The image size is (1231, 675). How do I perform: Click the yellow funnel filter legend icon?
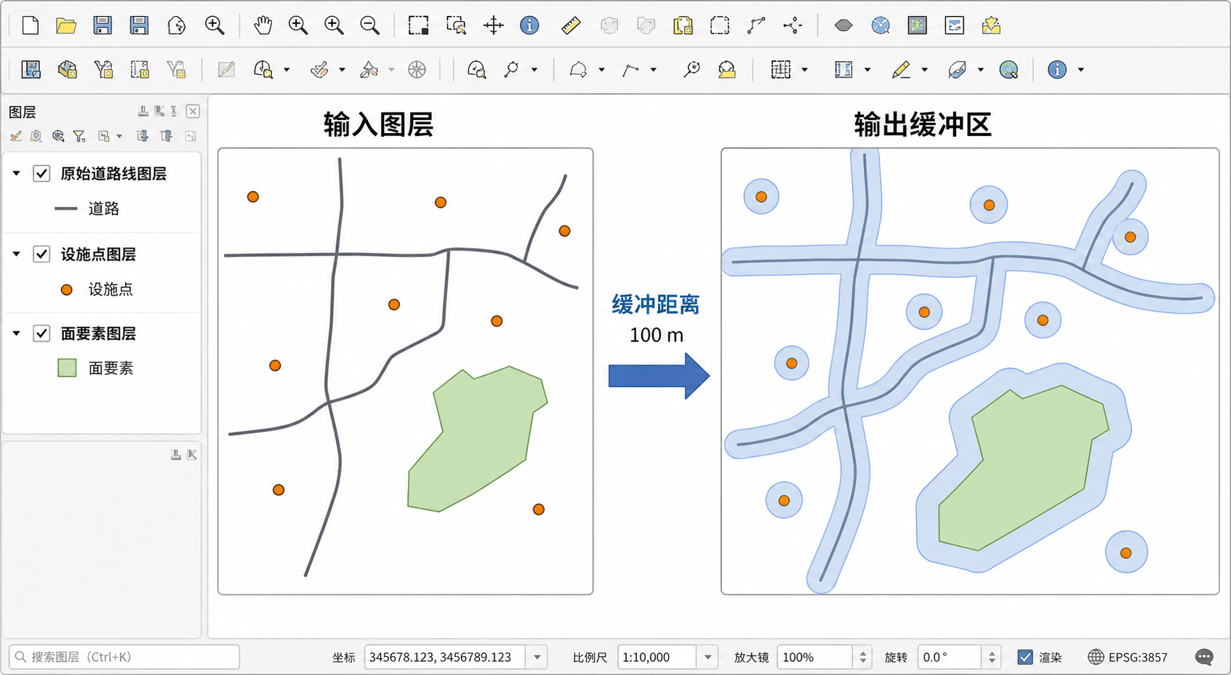[x=79, y=136]
